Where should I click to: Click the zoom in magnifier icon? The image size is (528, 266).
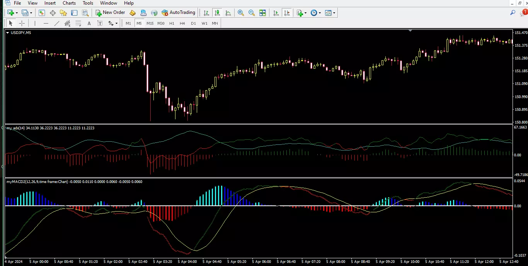241,13
